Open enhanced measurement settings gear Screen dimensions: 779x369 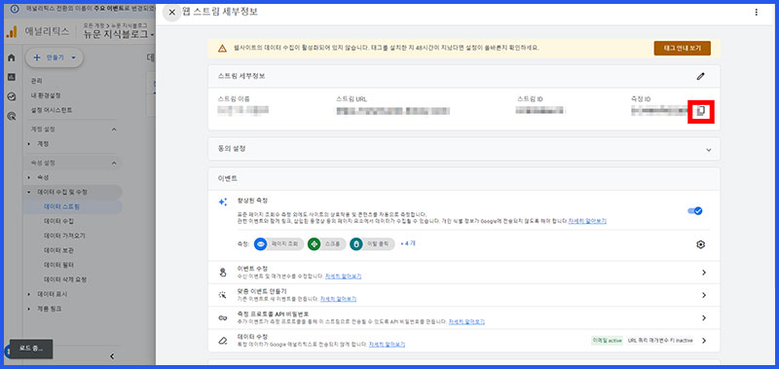click(700, 244)
